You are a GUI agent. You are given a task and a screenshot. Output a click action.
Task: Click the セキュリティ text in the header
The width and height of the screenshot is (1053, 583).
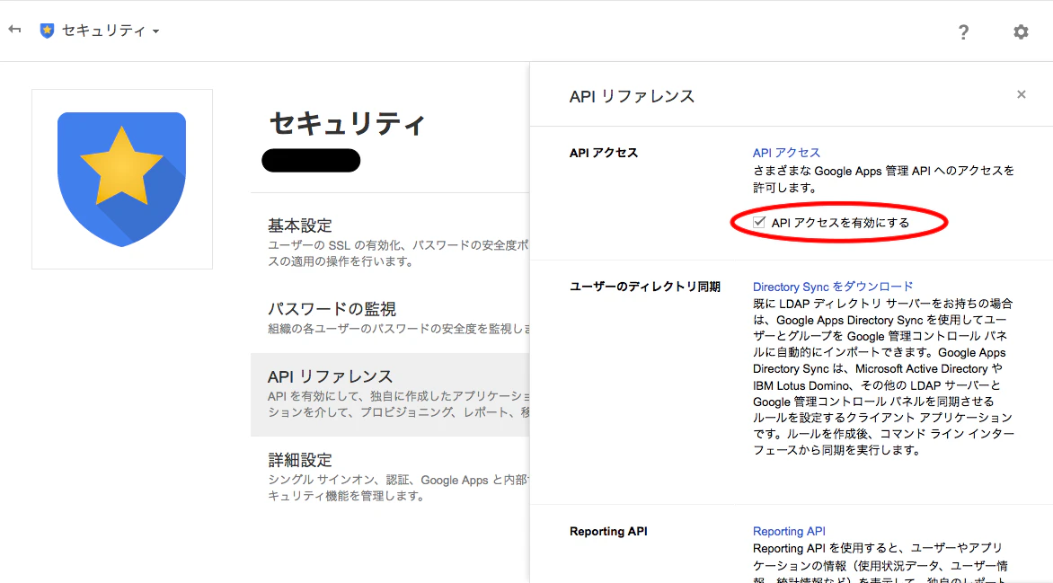point(103,31)
